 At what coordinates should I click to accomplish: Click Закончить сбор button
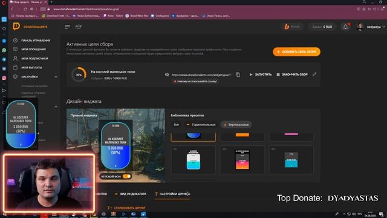(292, 74)
